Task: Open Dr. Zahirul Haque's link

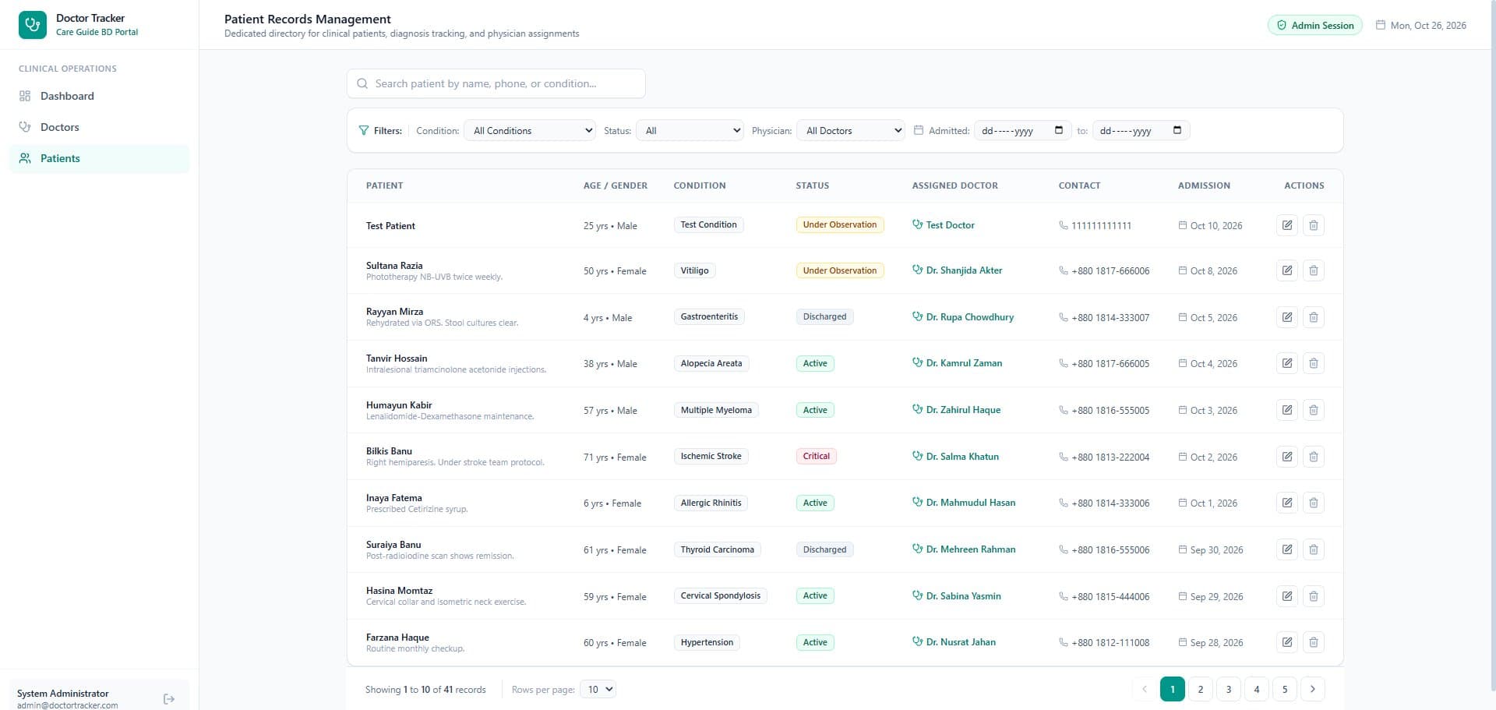Action: pyautogui.click(x=957, y=410)
